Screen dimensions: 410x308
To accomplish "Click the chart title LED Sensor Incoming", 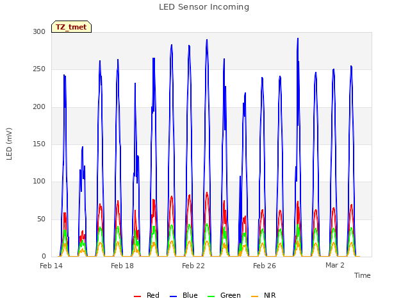I will pyautogui.click(x=204, y=7).
